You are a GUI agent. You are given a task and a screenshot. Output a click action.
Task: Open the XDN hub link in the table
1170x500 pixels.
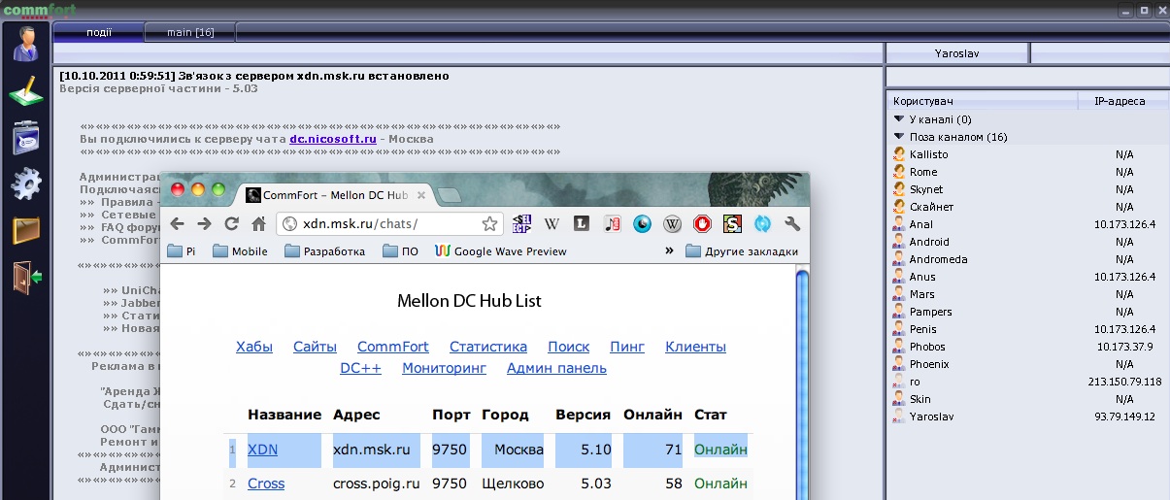[x=262, y=450]
